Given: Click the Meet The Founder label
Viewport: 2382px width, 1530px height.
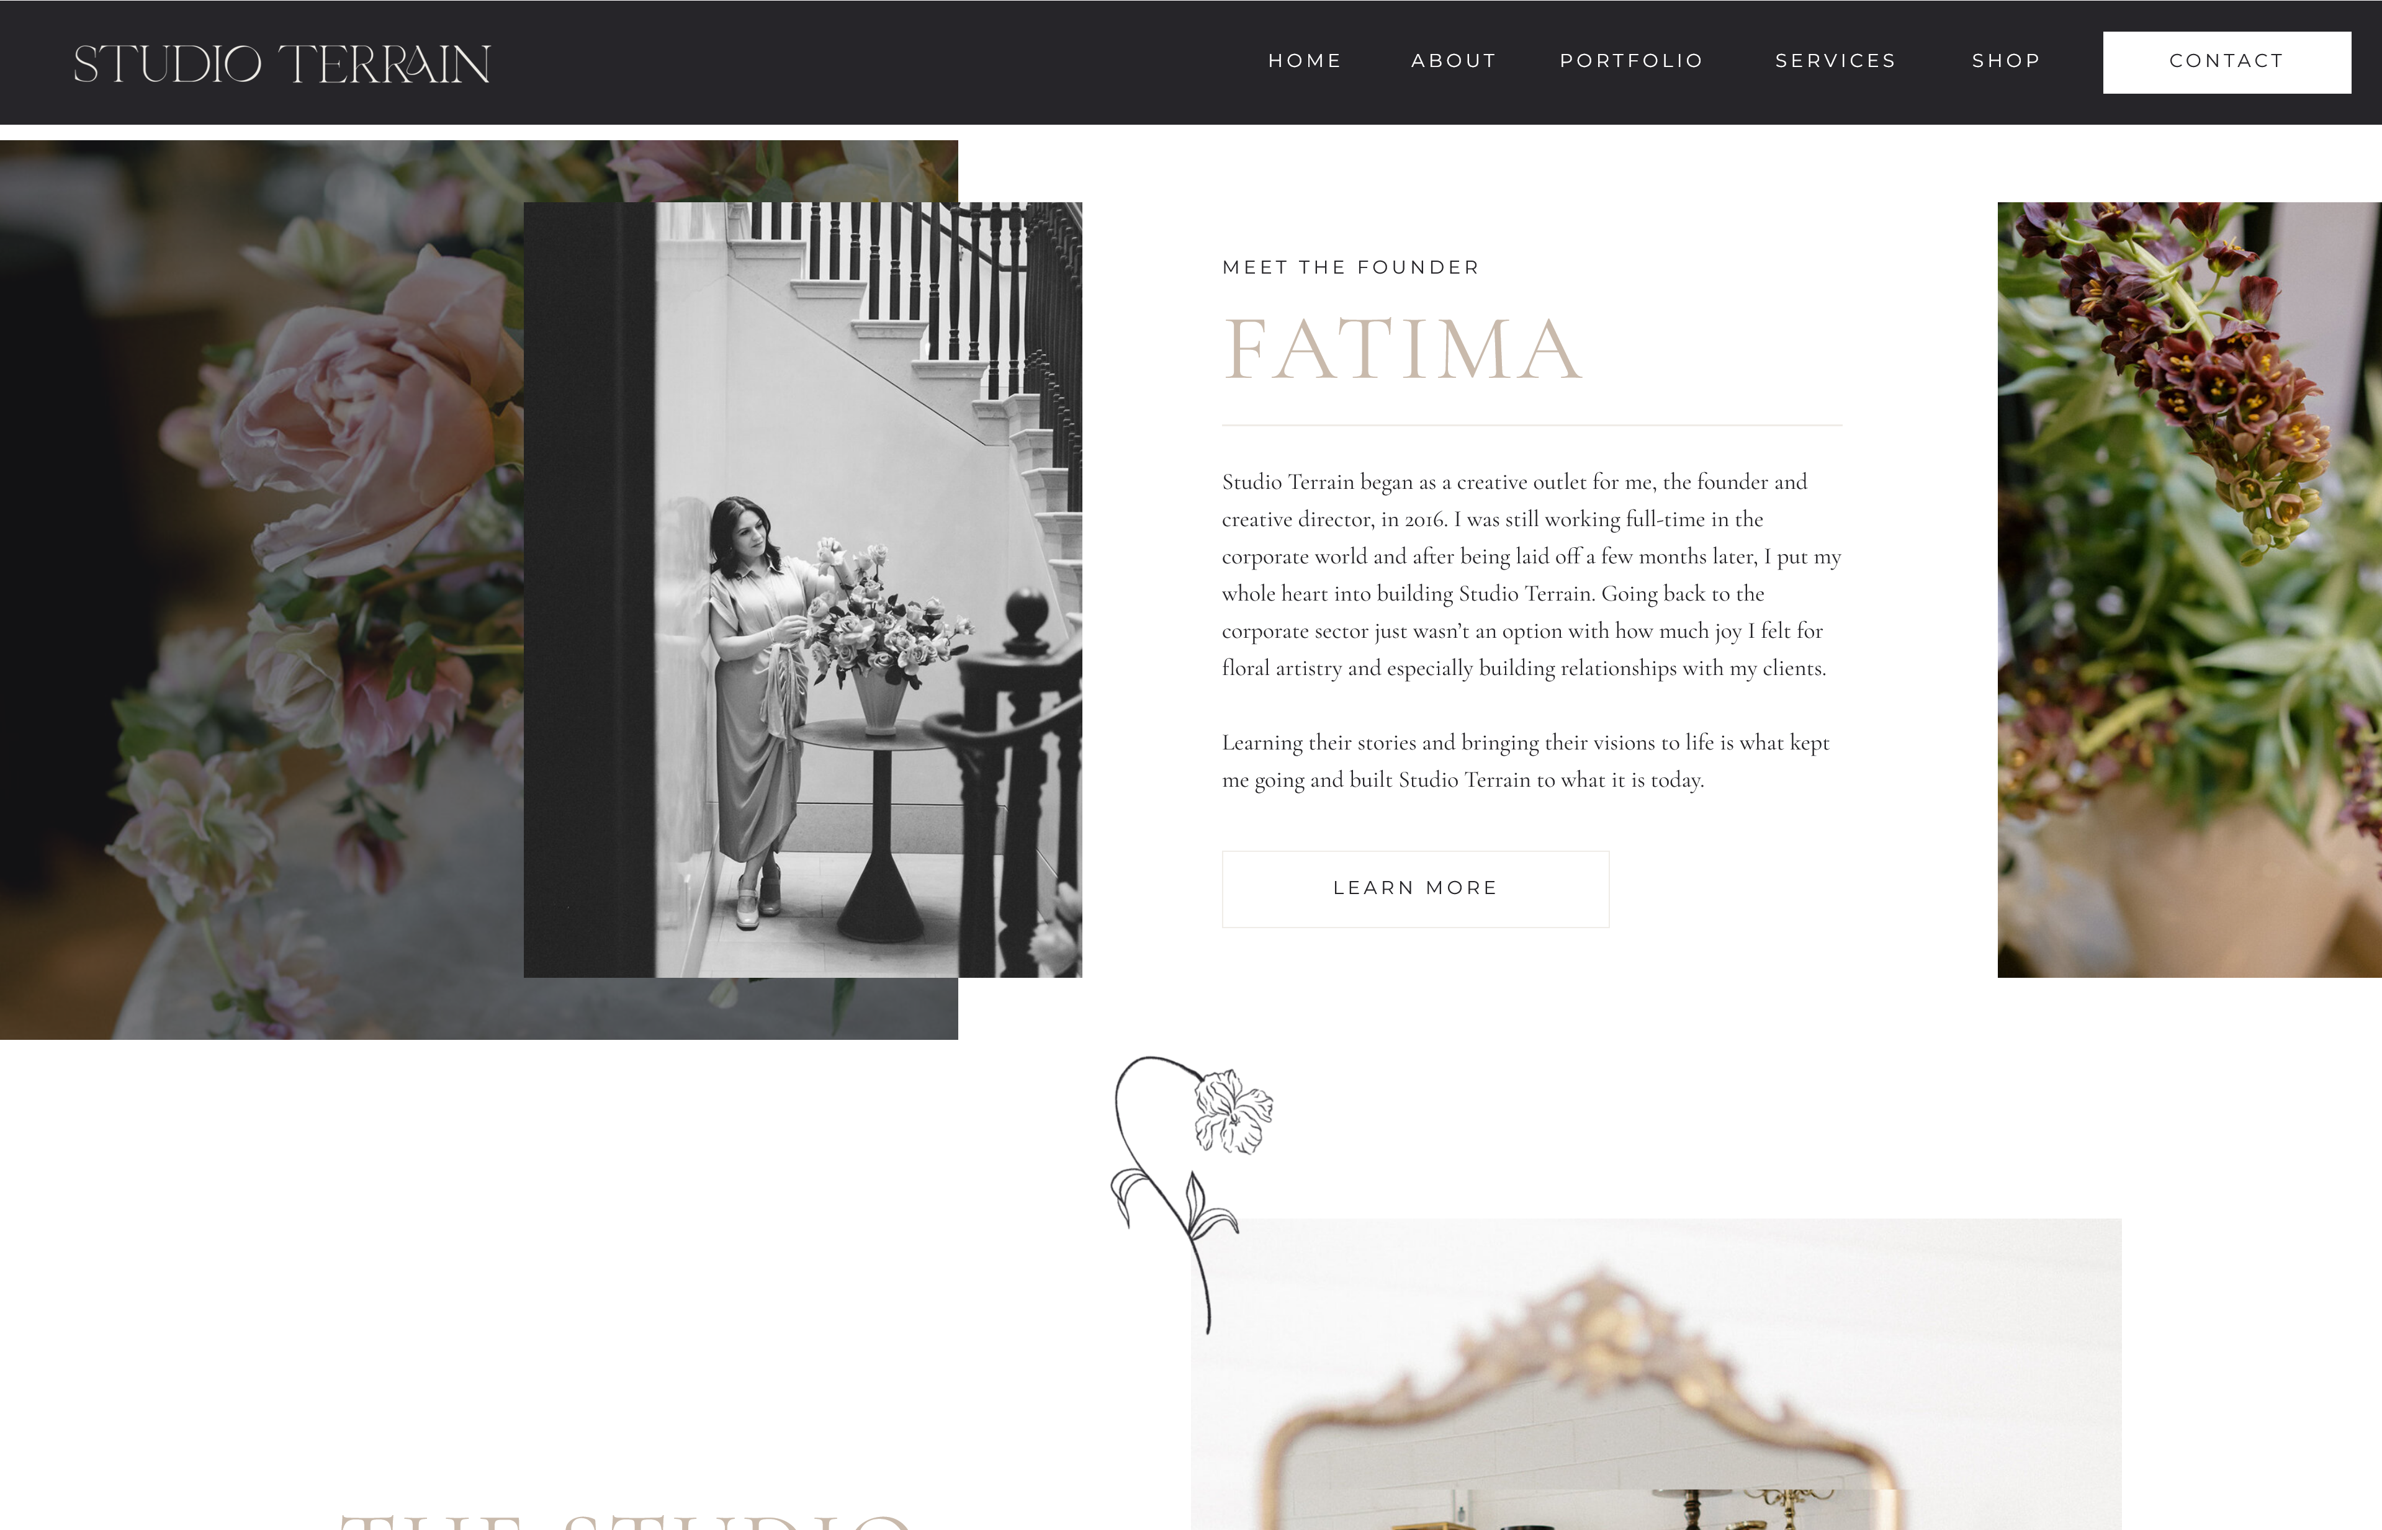Looking at the screenshot, I should pos(1351,267).
